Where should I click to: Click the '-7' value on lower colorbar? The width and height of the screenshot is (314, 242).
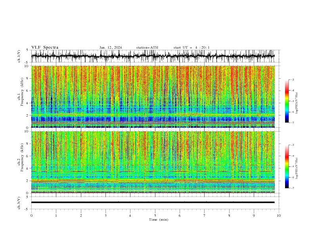click(x=293, y=188)
